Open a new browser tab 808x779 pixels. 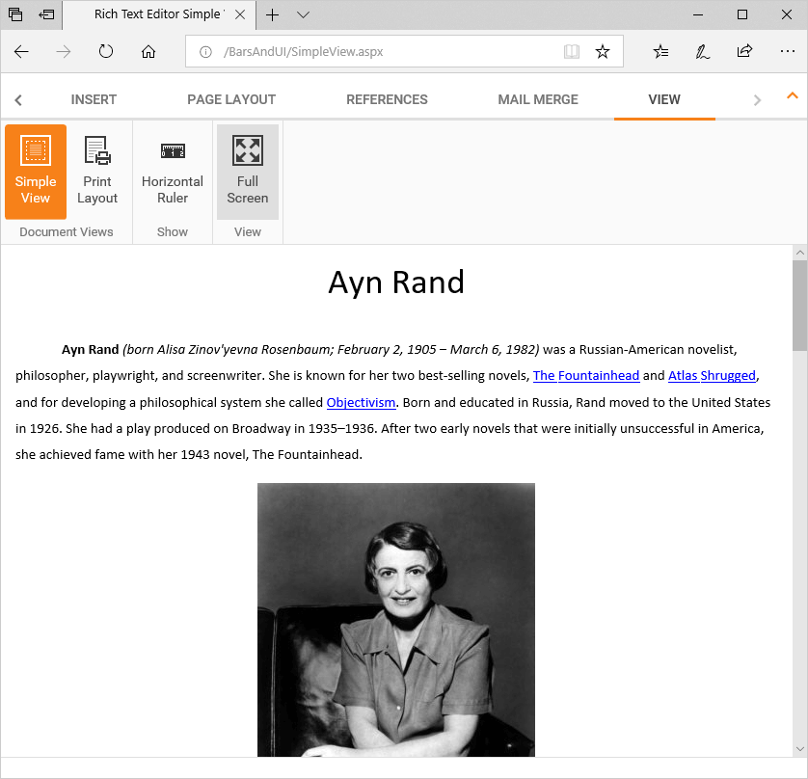[x=272, y=14]
